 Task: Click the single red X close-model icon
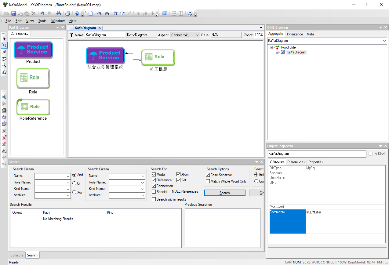(4, 131)
